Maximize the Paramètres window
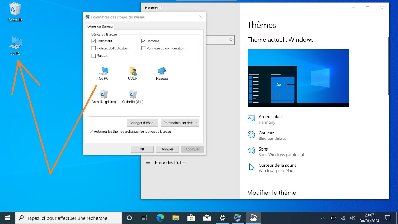The height and width of the screenshot is (224, 398). (x=368, y=8)
